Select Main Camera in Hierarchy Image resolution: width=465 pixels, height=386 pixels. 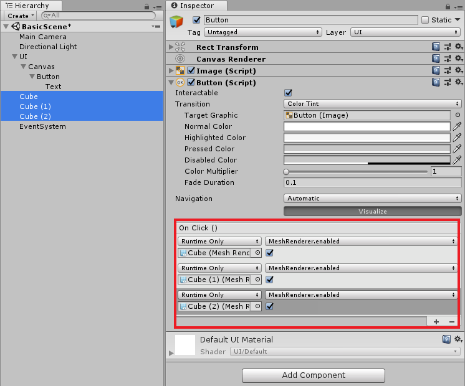(43, 37)
